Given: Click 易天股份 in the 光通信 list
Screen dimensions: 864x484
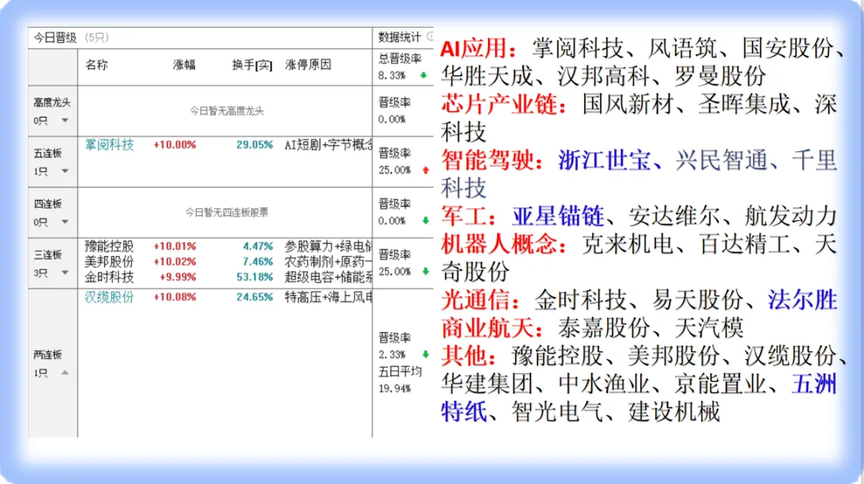Looking at the screenshot, I should [698, 301].
